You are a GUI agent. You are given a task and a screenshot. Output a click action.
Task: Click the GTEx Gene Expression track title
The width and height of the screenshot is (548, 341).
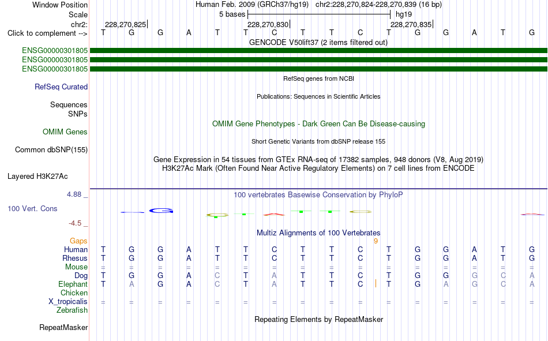(x=318, y=159)
